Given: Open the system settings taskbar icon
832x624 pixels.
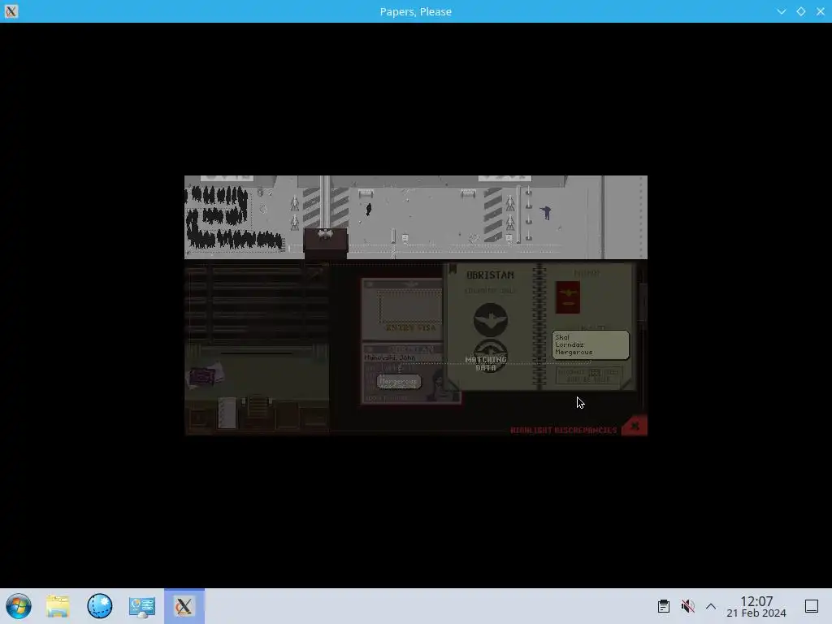Looking at the screenshot, I should 141,606.
